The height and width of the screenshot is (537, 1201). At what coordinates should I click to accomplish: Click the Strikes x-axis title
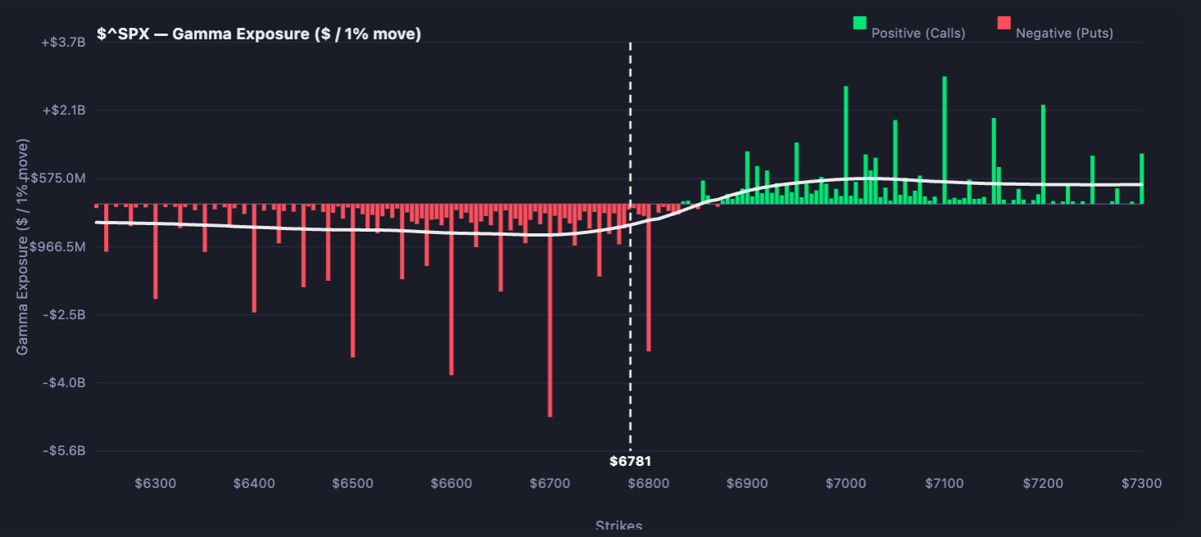pyautogui.click(x=619, y=526)
